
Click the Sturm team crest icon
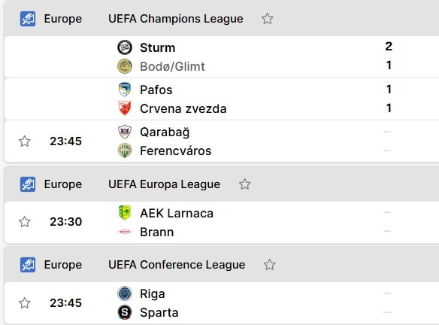(x=125, y=47)
